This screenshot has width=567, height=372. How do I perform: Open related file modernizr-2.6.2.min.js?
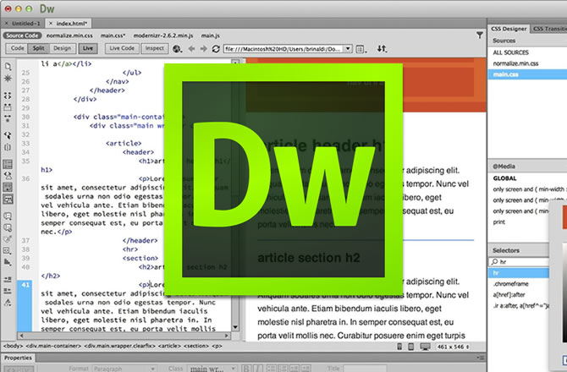tap(163, 36)
